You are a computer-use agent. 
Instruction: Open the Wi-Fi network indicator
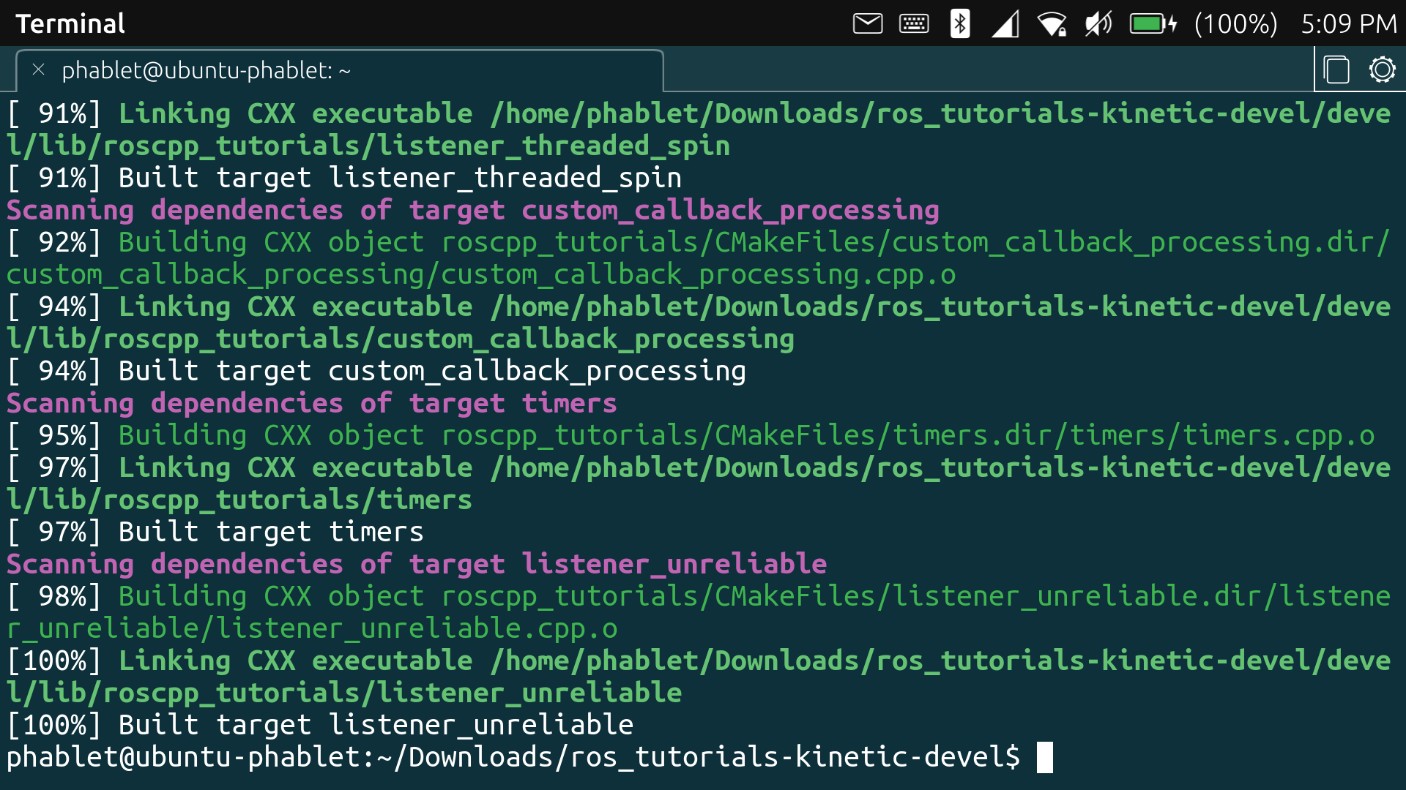[x=1052, y=23]
